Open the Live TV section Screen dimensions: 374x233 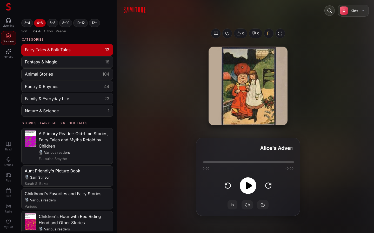click(8, 193)
